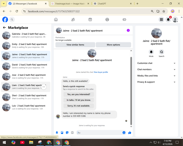
Task: Click the Facebook logo icon
Action: [x=5, y=19]
